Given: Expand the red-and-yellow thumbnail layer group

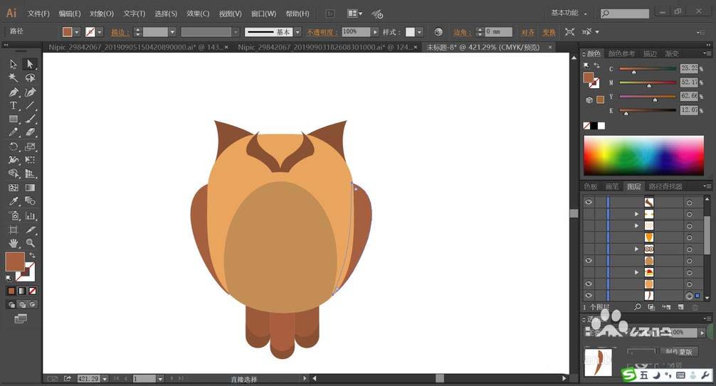Looking at the screenshot, I should pyautogui.click(x=636, y=272).
